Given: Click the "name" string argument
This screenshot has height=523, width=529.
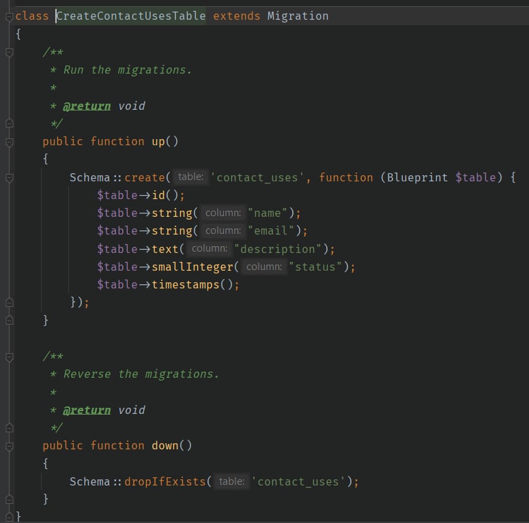Looking at the screenshot, I should pyautogui.click(x=267, y=213).
